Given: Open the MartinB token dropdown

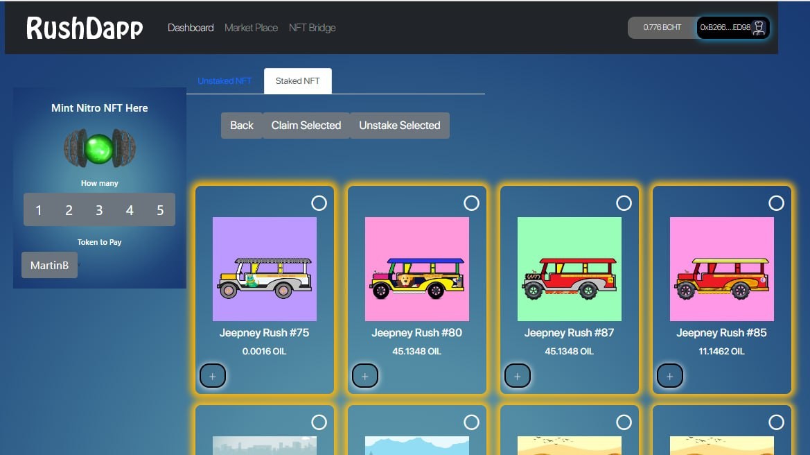Looking at the screenshot, I should (x=50, y=265).
